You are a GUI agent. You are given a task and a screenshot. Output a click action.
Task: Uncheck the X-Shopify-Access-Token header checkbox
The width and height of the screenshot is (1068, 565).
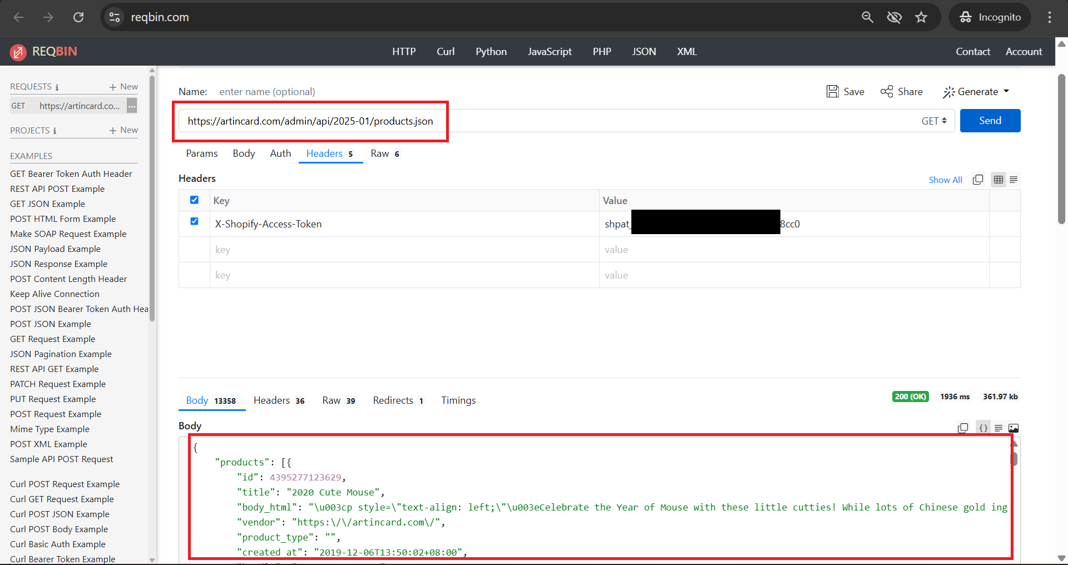pyautogui.click(x=194, y=221)
